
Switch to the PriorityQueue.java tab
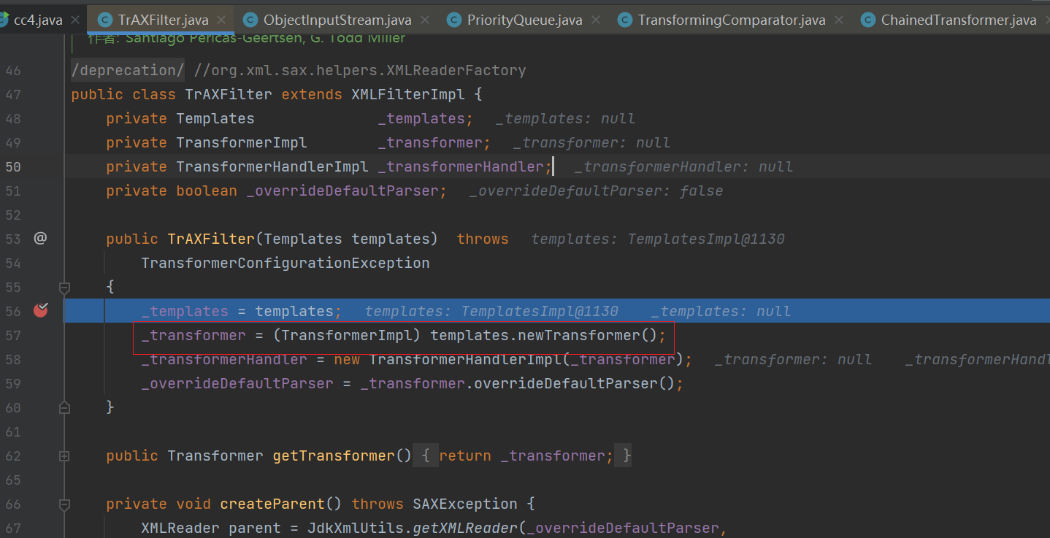click(x=525, y=20)
